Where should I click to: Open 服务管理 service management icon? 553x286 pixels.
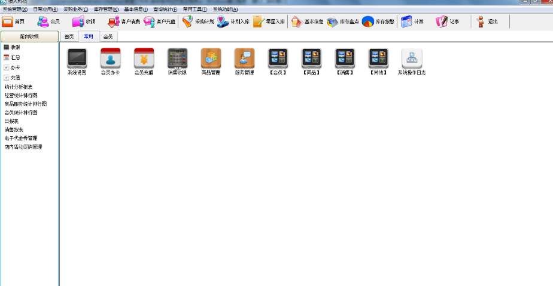[x=244, y=58]
